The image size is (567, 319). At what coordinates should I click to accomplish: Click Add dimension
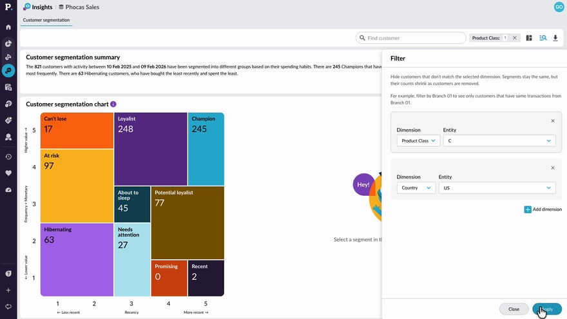(543, 209)
